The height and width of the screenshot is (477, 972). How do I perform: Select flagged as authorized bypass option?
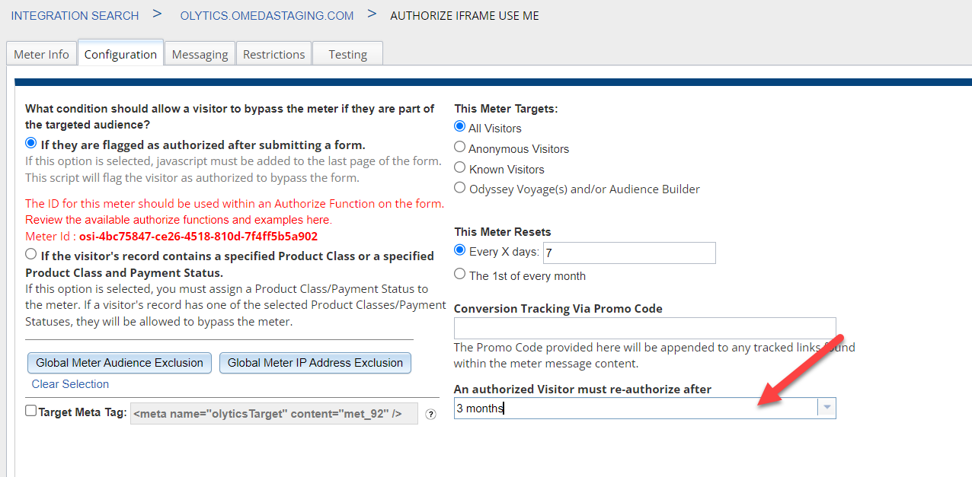click(x=31, y=144)
